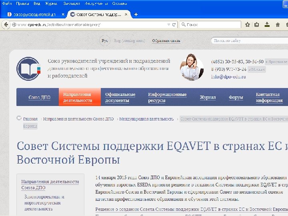Screen dimensions: 288x216
Task: Open the Журнал navigation item
Action: pyautogui.click(x=208, y=97)
